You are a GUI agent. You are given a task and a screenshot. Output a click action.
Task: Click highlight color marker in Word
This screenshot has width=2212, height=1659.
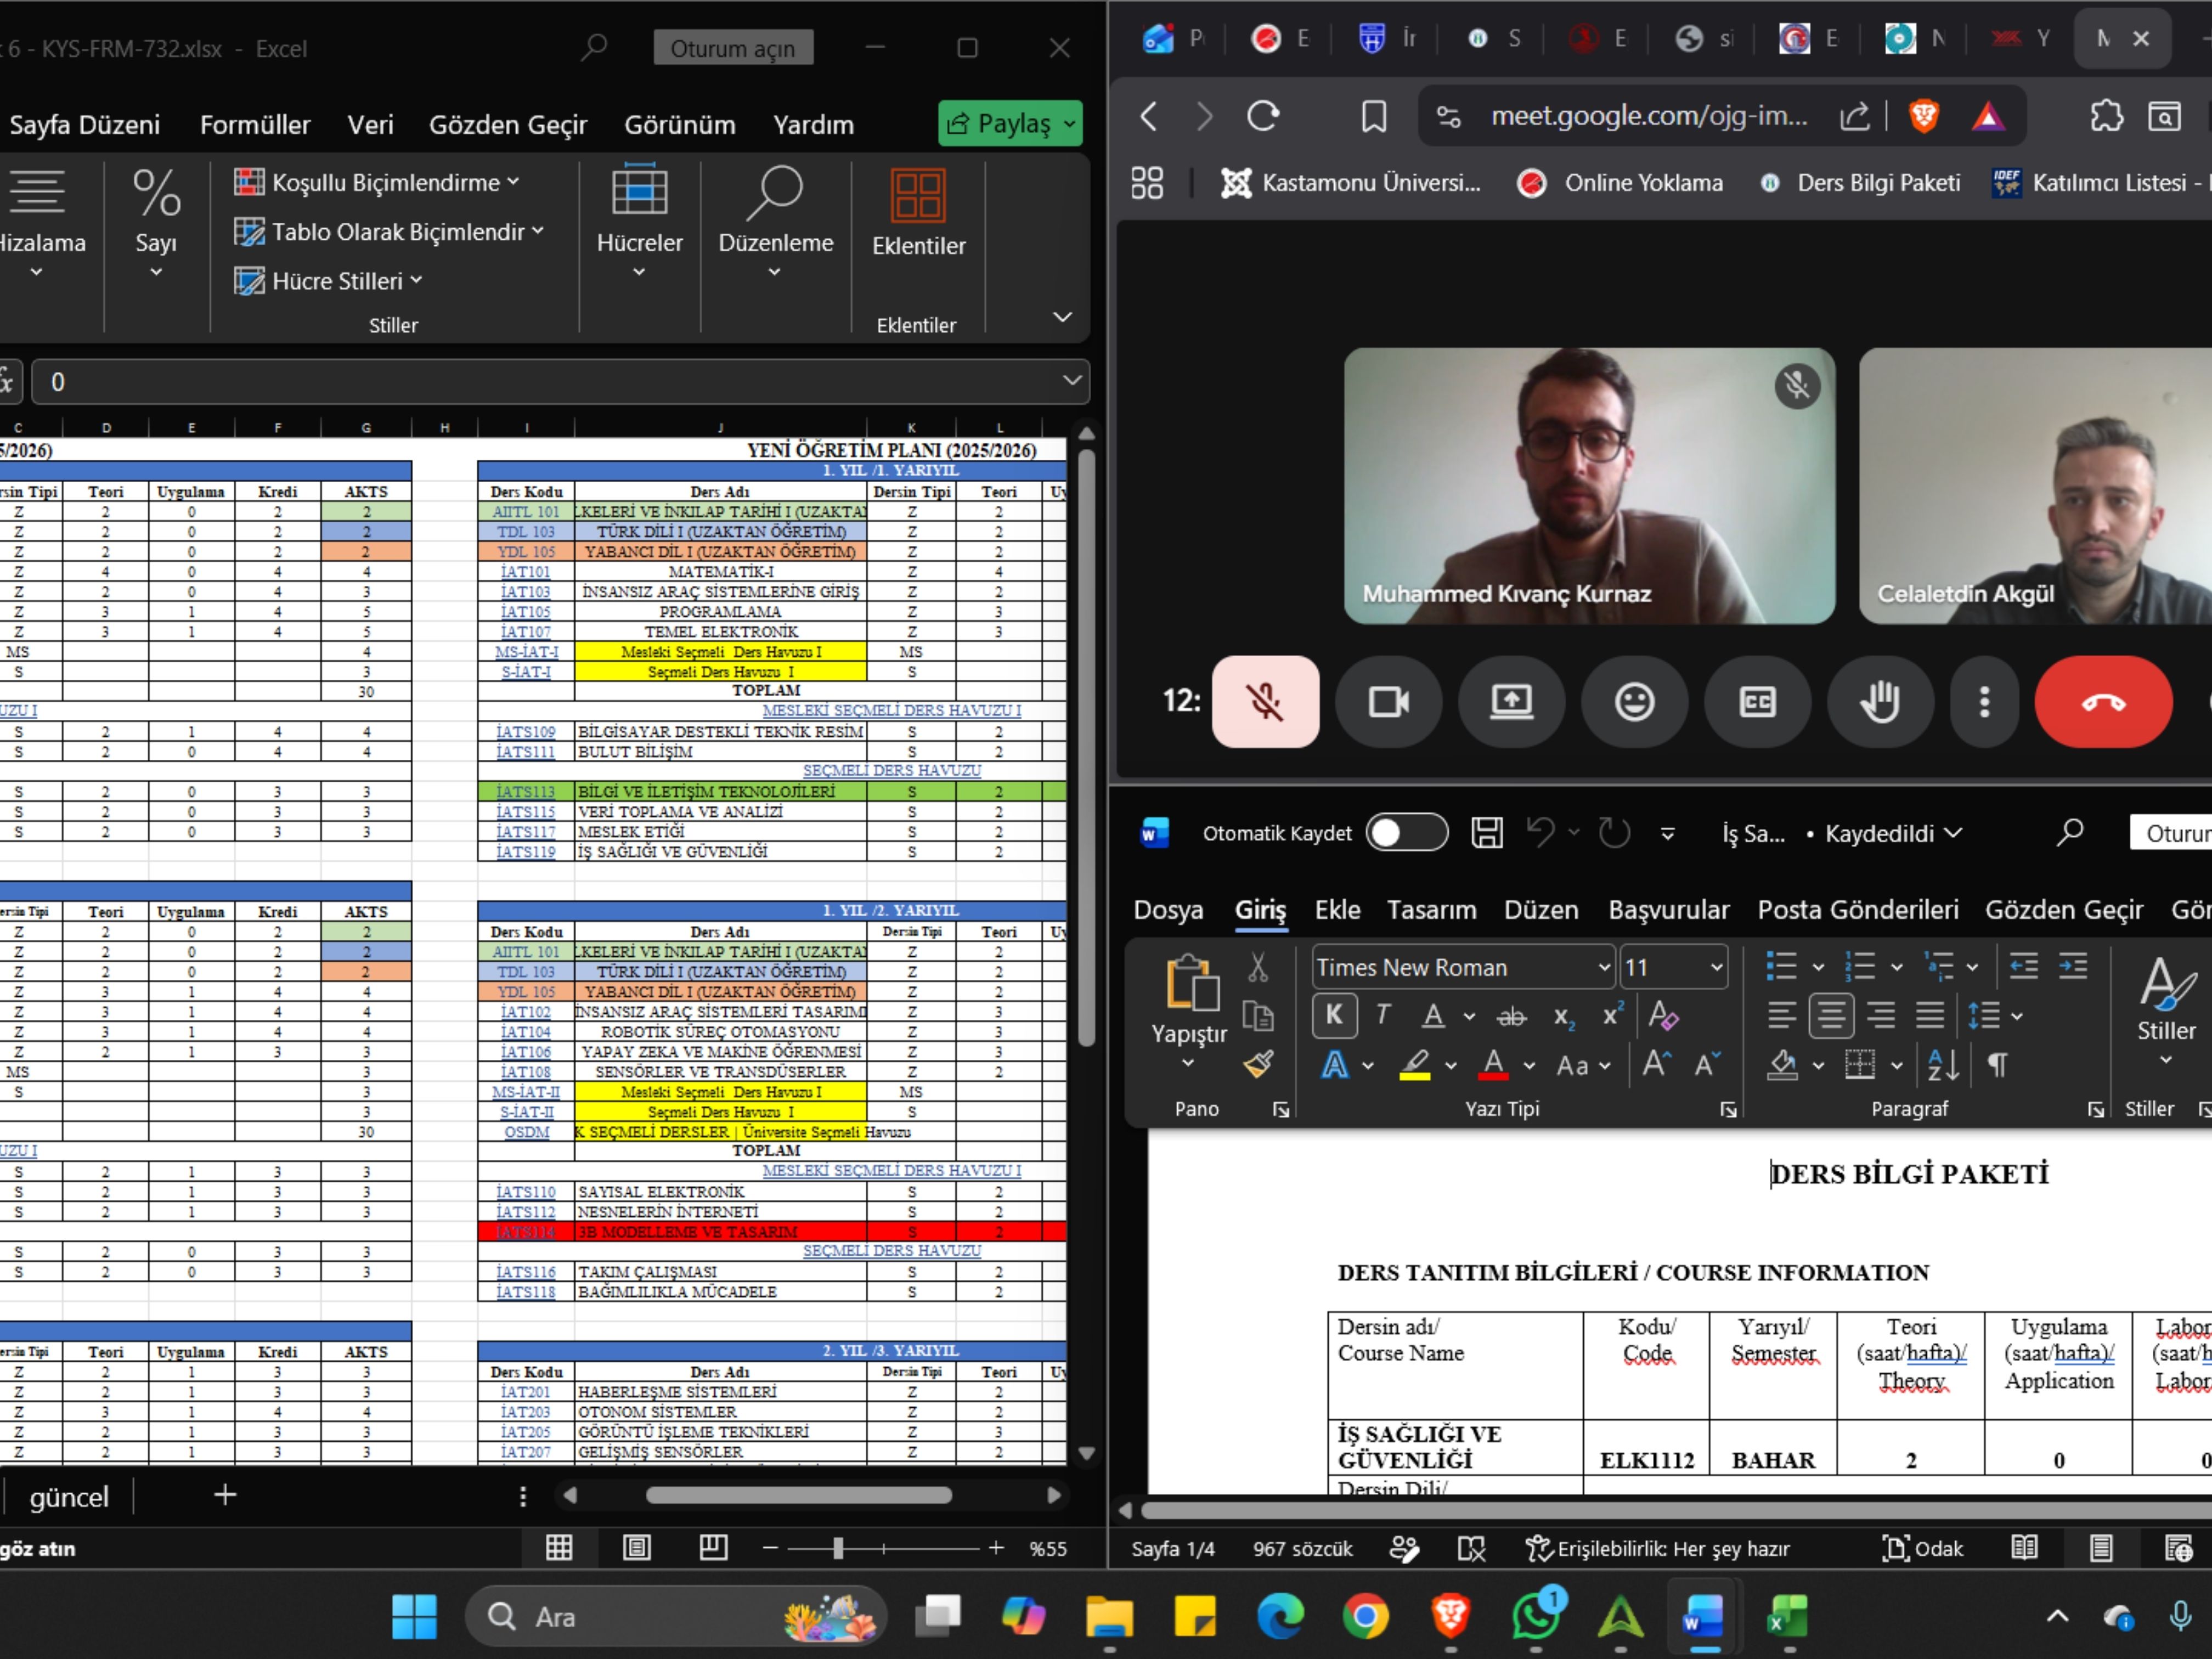click(1414, 1065)
